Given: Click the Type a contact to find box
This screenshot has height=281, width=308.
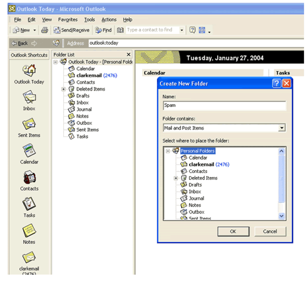Looking at the screenshot, I should (x=152, y=30).
